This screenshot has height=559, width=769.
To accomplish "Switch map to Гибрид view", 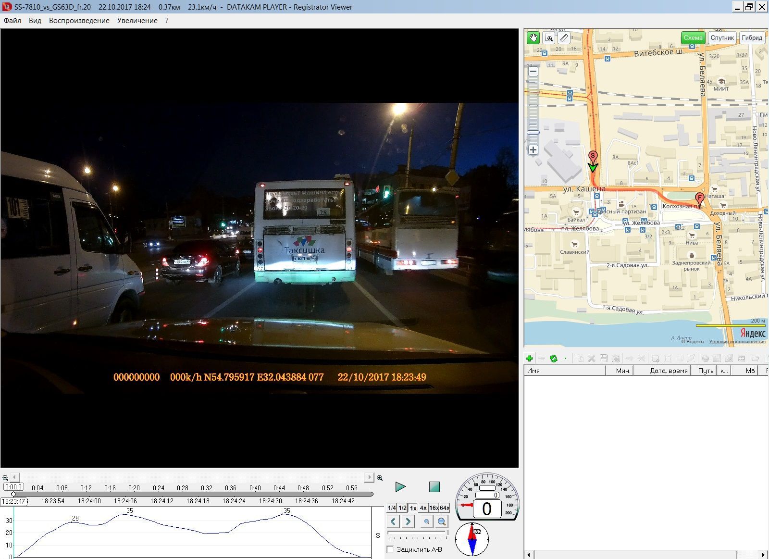I will [752, 38].
